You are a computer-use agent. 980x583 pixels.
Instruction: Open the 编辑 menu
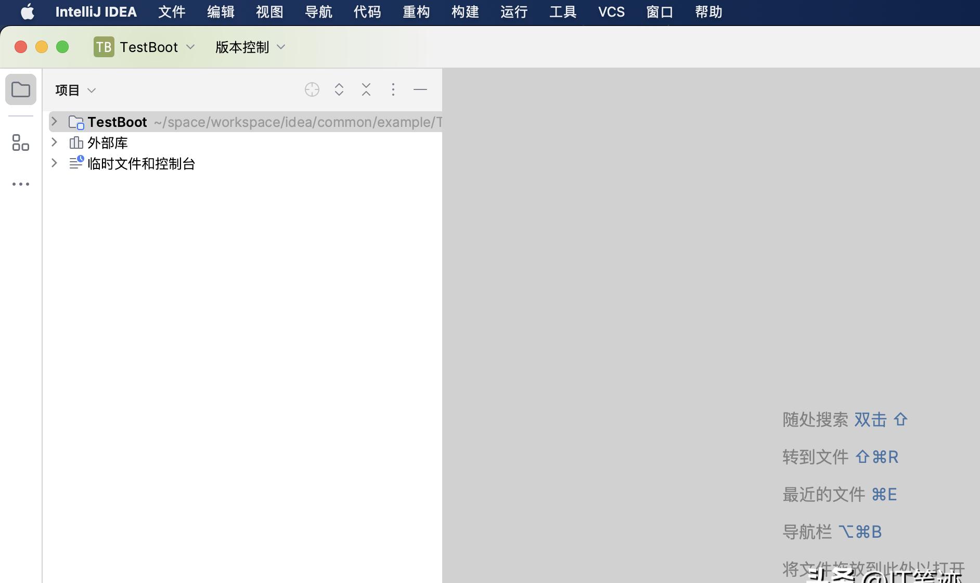click(x=221, y=12)
